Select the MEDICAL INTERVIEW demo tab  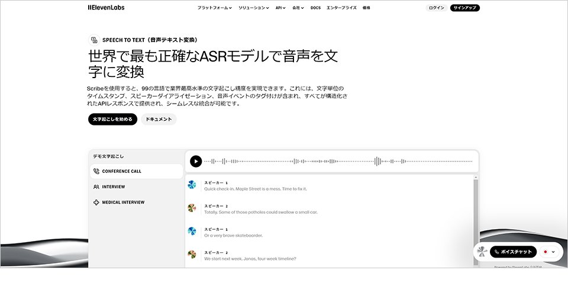pos(136,203)
